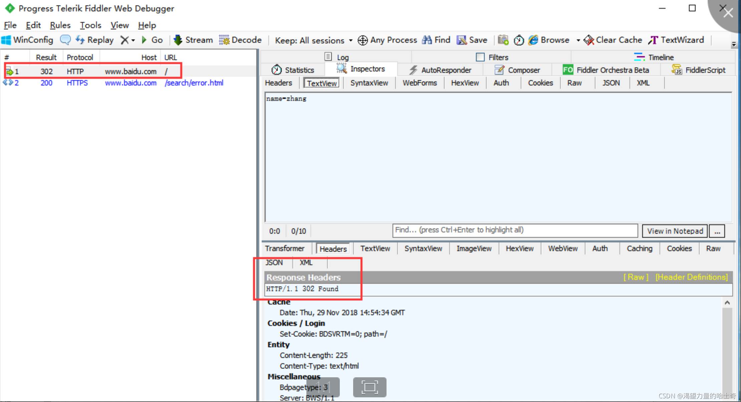Click the /search/error.html URL of session 2
741x402 pixels.
pyautogui.click(x=194, y=83)
